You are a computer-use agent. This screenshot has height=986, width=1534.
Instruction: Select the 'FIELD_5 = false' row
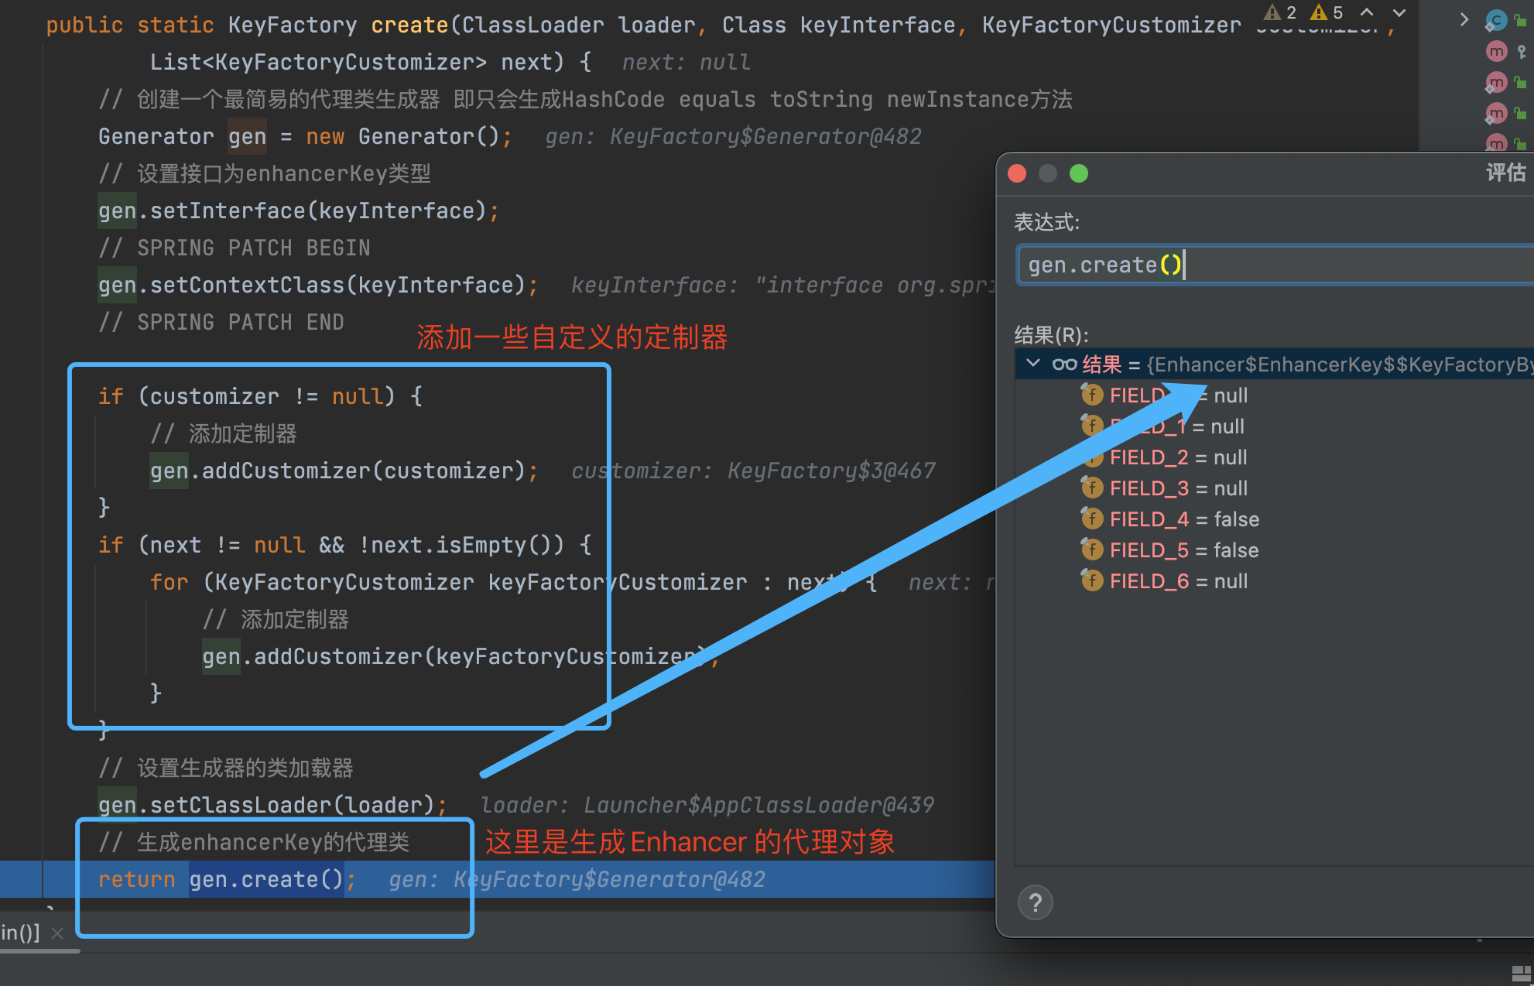pos(1275,550)
